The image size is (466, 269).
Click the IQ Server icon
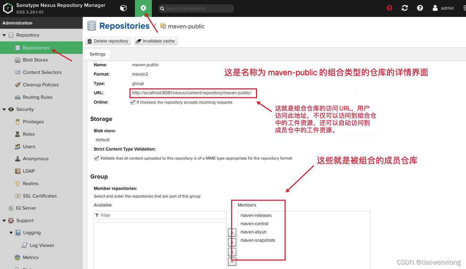[x=11, y=208]
